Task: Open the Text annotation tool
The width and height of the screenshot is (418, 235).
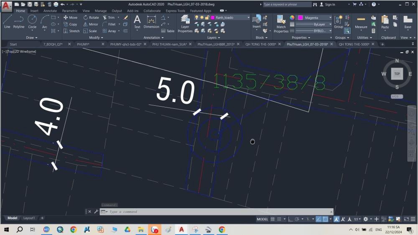Action: (x=137, y=21)
